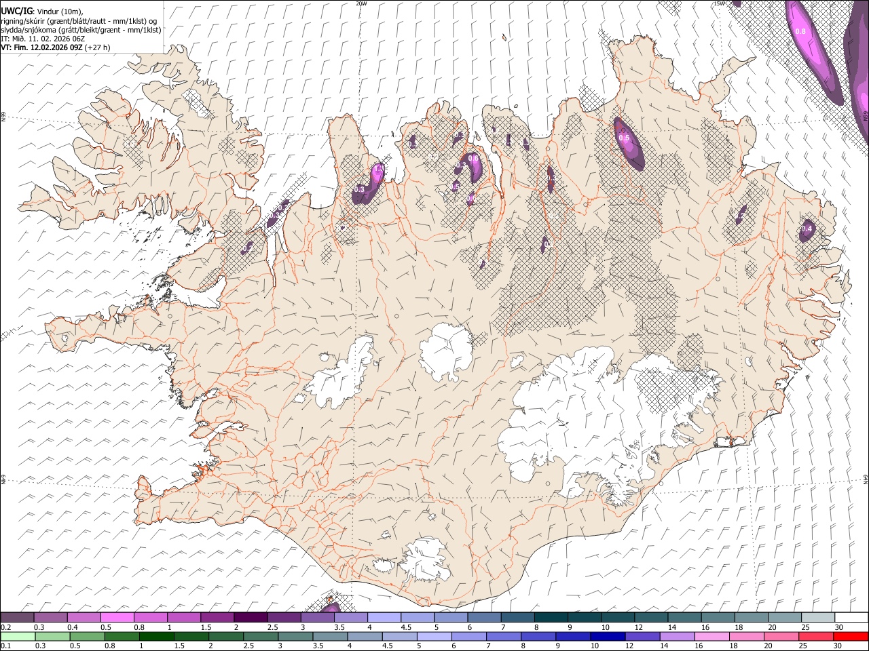Screen dimensions: 869x651
Task: Pick the navy blue 10 swatch in lower scale
Action: coord(607,636)
